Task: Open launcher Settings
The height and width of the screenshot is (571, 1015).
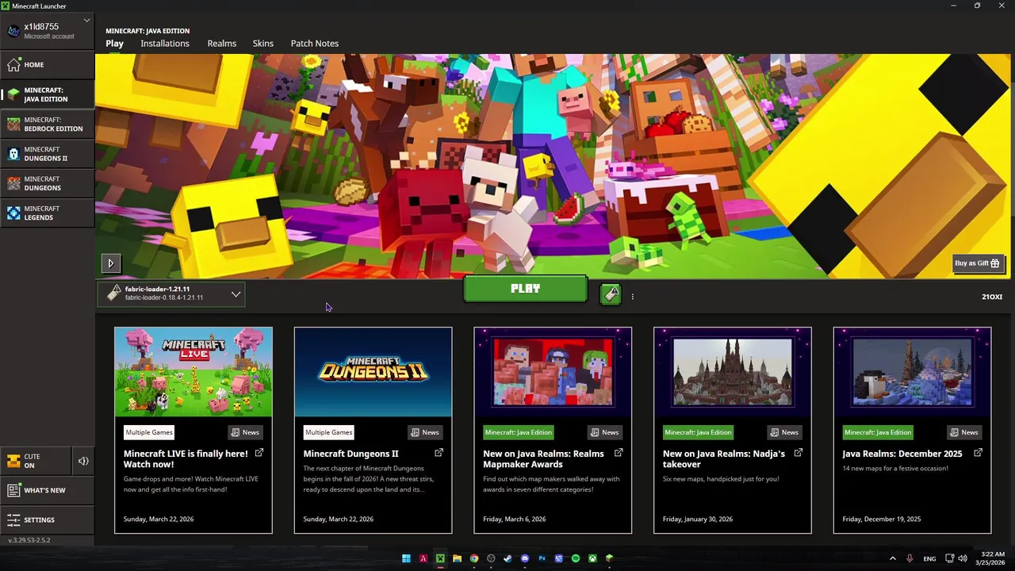Action: click(48, 519)
